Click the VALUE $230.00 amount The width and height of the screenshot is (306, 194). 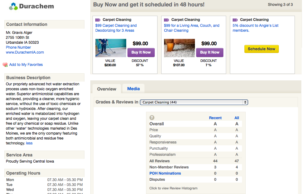click(110, 65)
